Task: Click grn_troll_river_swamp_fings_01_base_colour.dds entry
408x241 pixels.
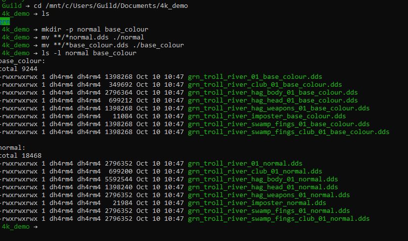Action: tap(279, 124)
